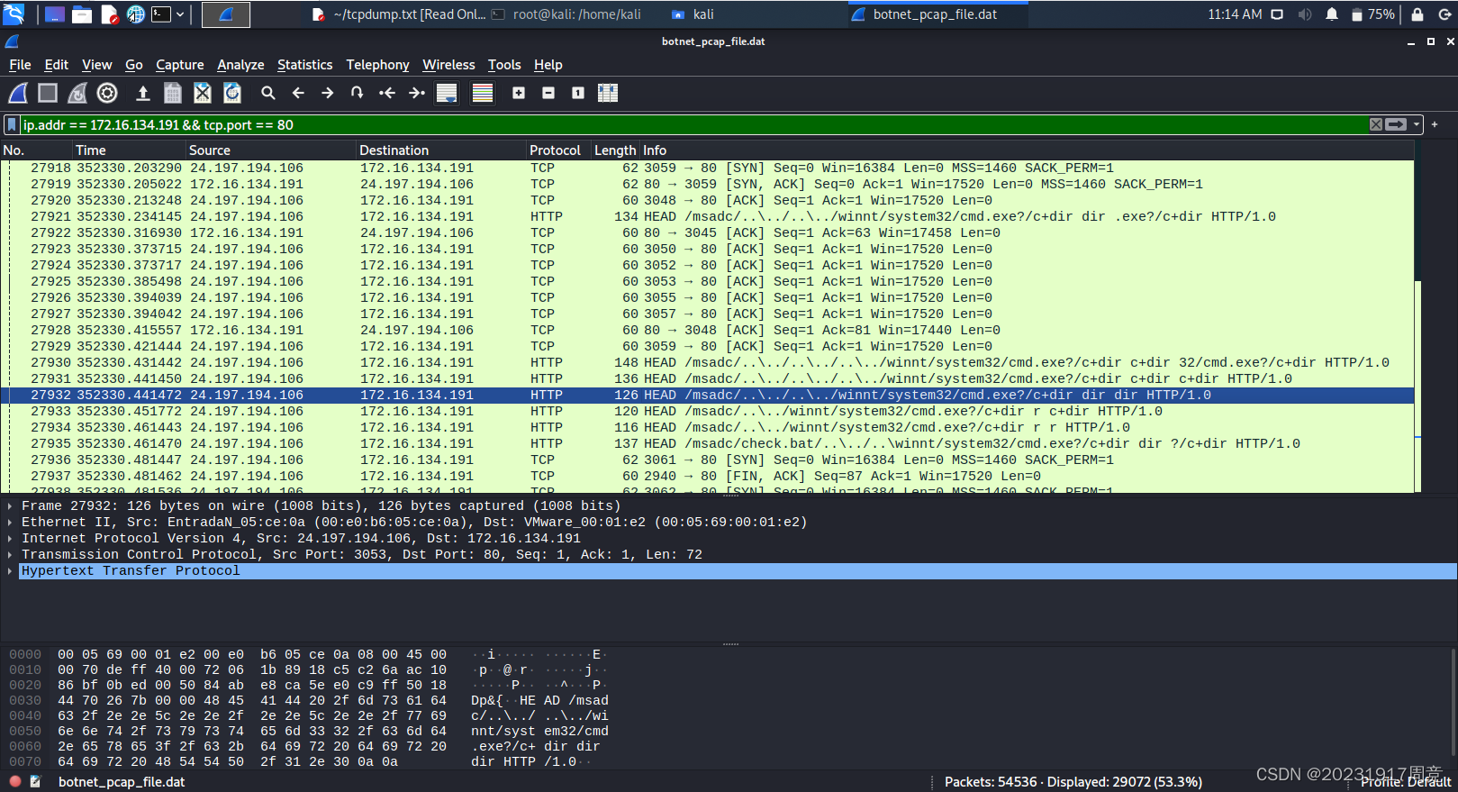Sort by the Time column header
1458x792 pixels.
pyautogui.click(x=129, y=150)
